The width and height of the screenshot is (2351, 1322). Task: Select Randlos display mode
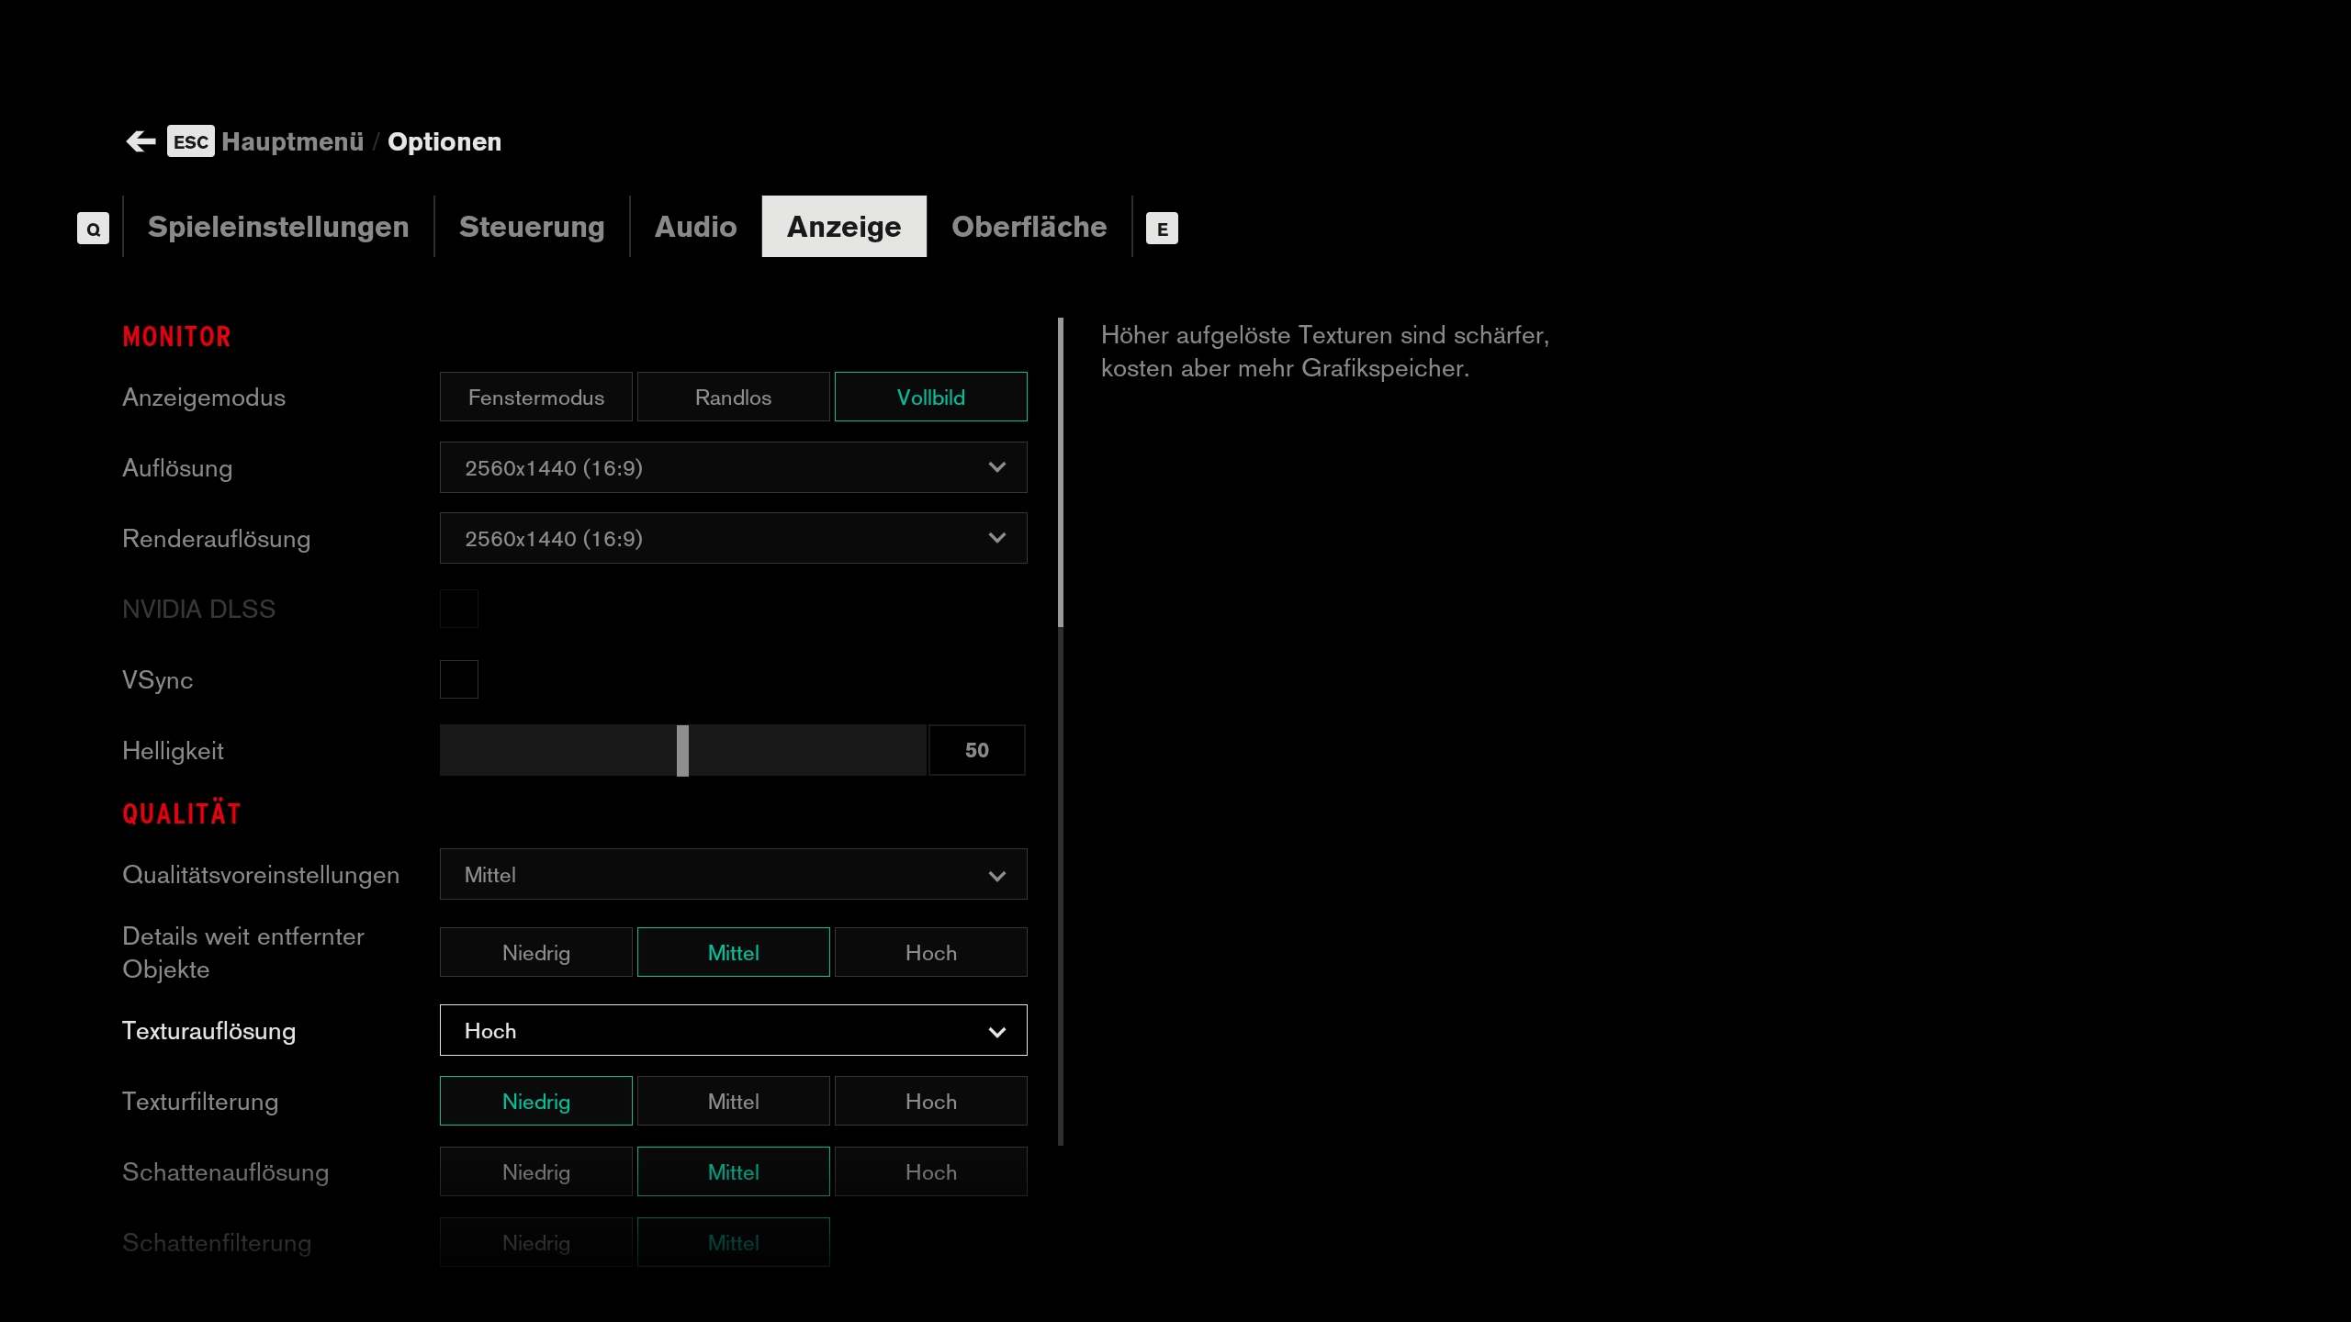733,397
